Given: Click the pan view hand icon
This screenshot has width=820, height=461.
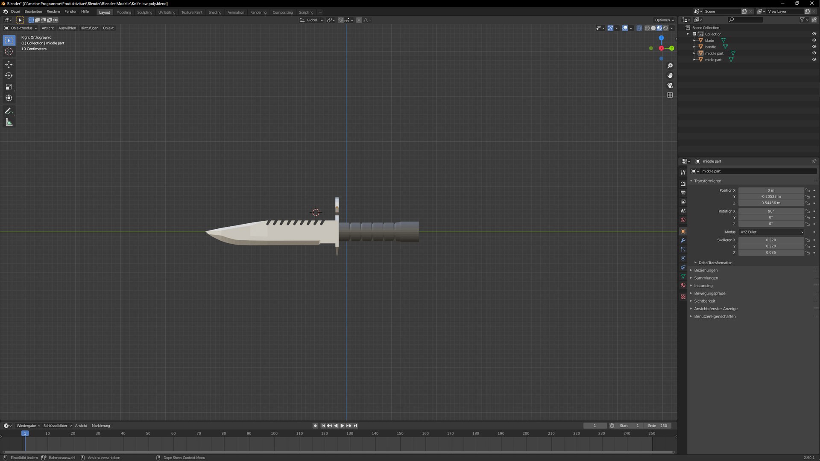Looking at the screenshot, I should click(670, 76).
